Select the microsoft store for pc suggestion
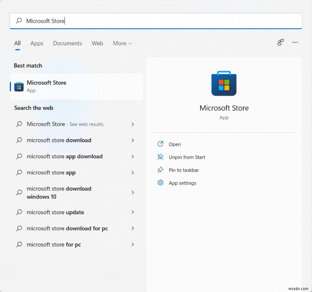This screenshot has width=312, height=292. (x=53, y=244)
